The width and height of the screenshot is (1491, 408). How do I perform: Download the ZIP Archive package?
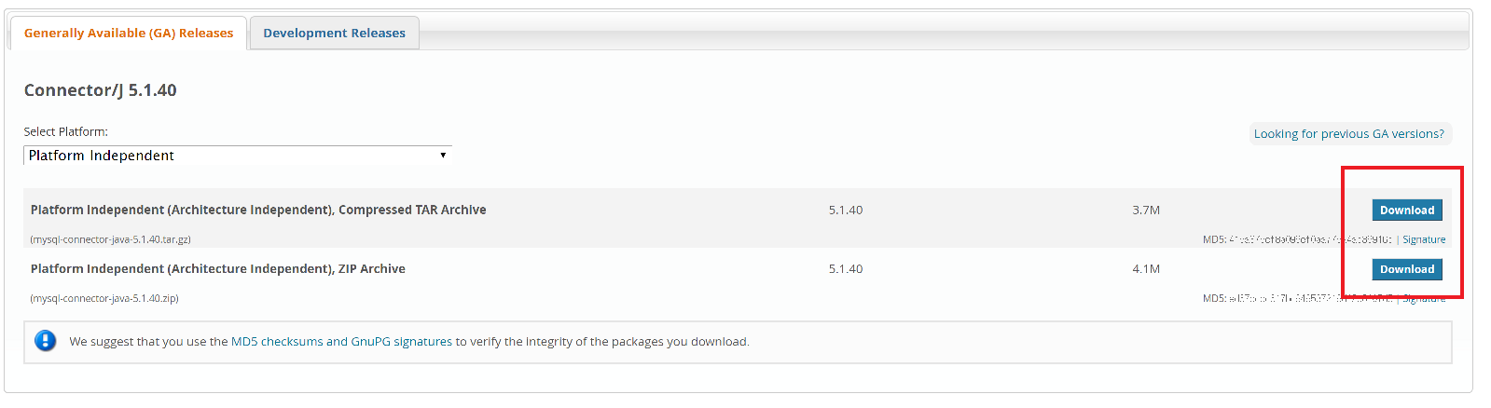[x=1407, y=269]
